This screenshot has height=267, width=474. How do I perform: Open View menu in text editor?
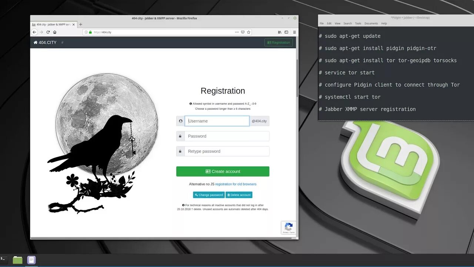coord(337,23)
